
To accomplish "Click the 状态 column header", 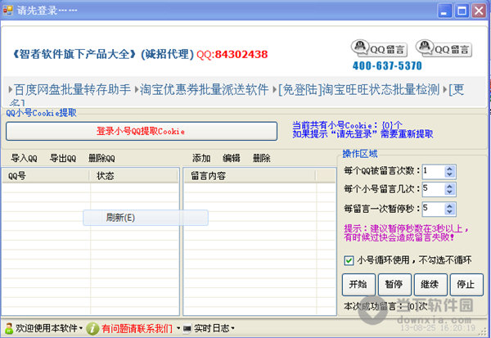I will tap(134, 176).
